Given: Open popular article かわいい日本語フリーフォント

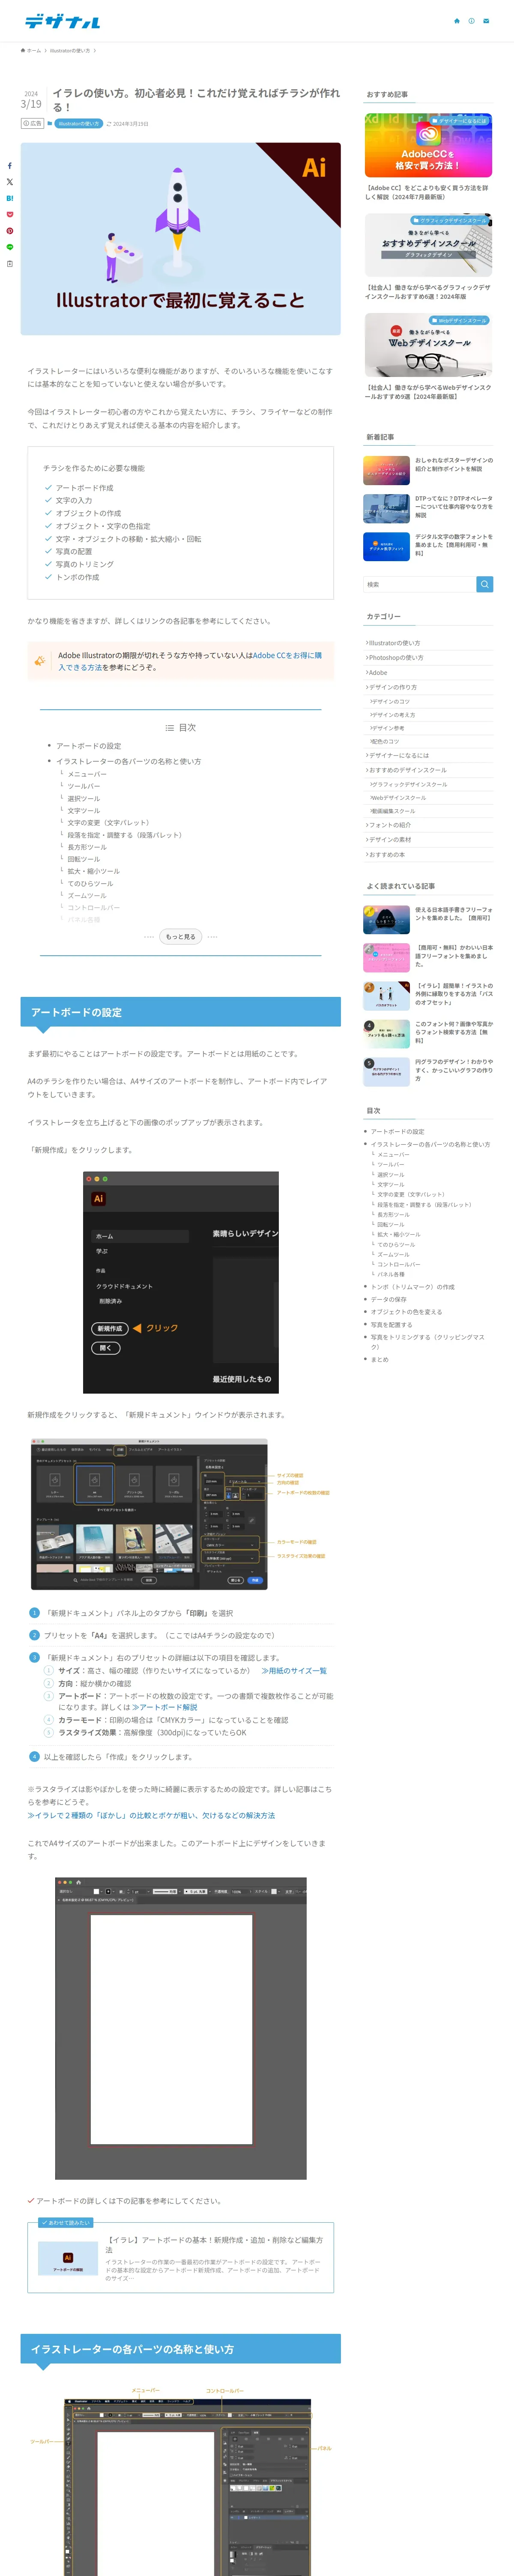Looking at the screenshot, I should click(x=428, y=957).
